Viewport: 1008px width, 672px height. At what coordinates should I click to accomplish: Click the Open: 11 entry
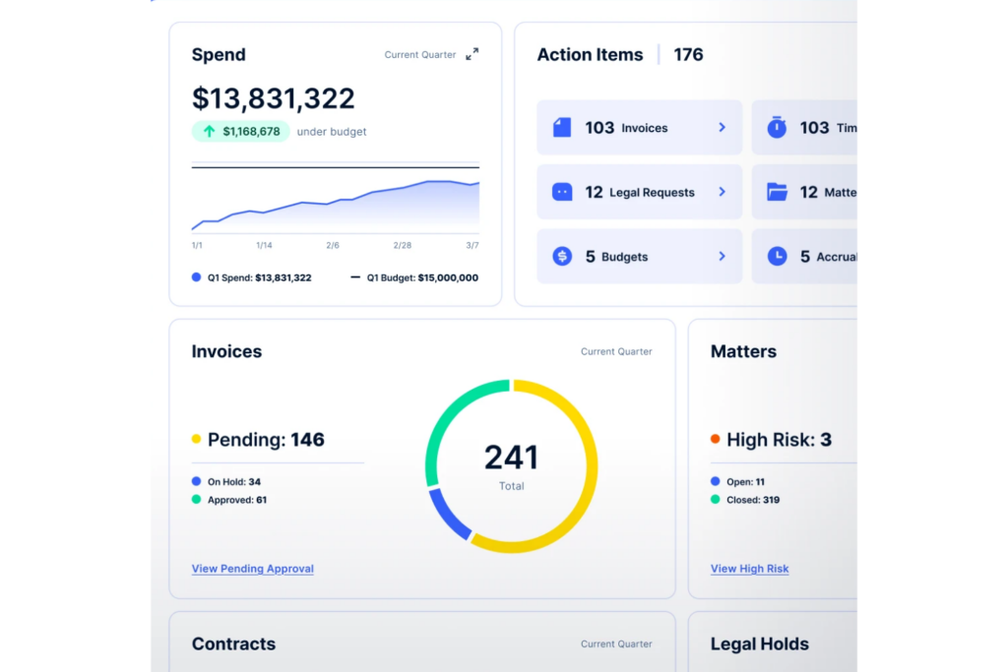746,482
